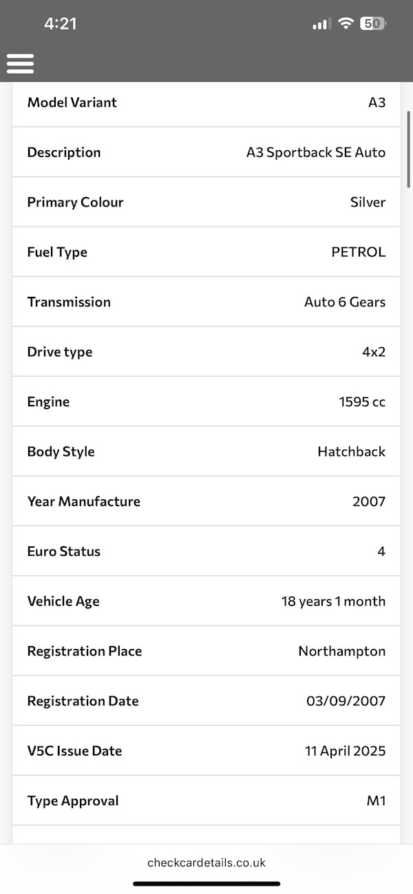This screenshot has width=413, height=894.
Task: Tap the Drive type 4x2 value
Action: click(372, 352)
